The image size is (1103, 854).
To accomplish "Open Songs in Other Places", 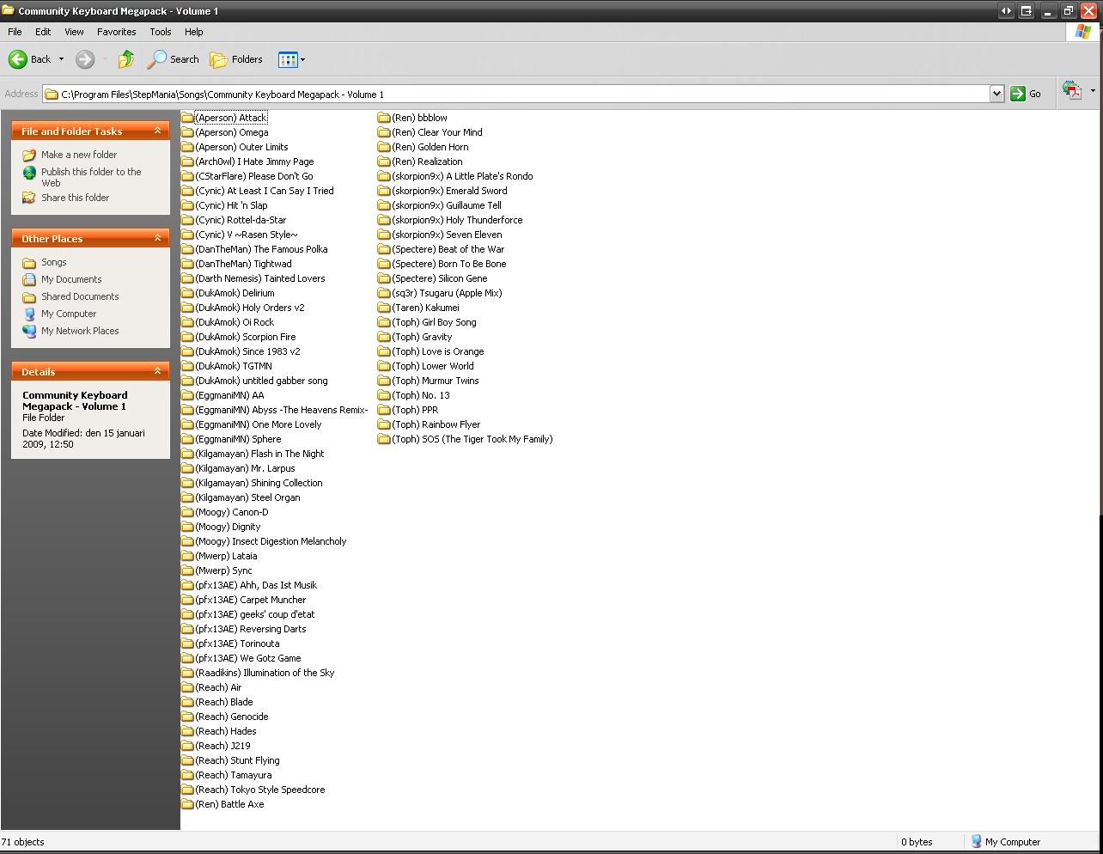I will 54,262.
